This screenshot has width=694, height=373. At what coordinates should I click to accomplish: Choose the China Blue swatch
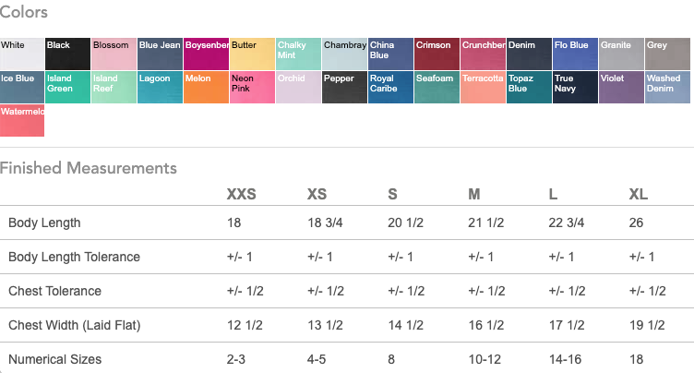[391, 54]
